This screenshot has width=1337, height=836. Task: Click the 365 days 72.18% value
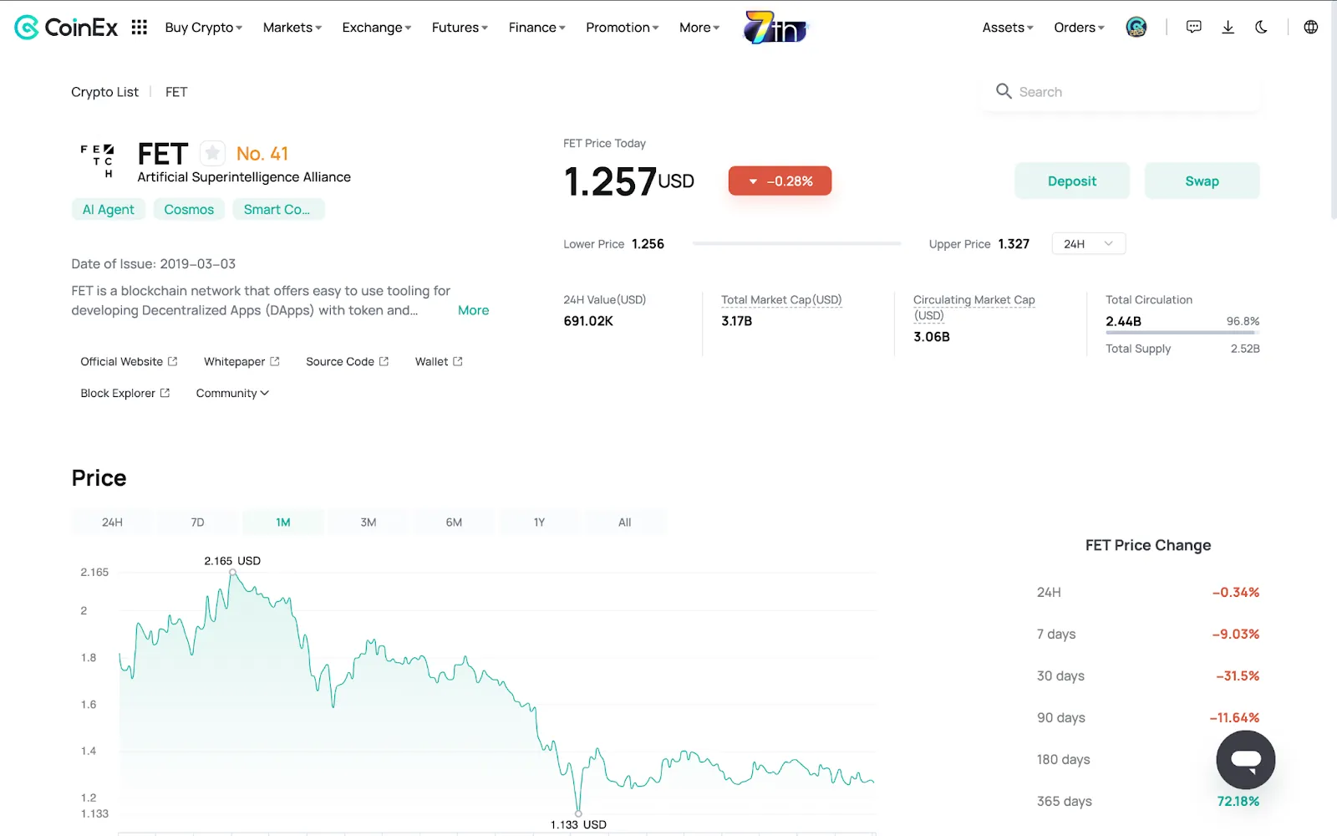[1238, 801]
